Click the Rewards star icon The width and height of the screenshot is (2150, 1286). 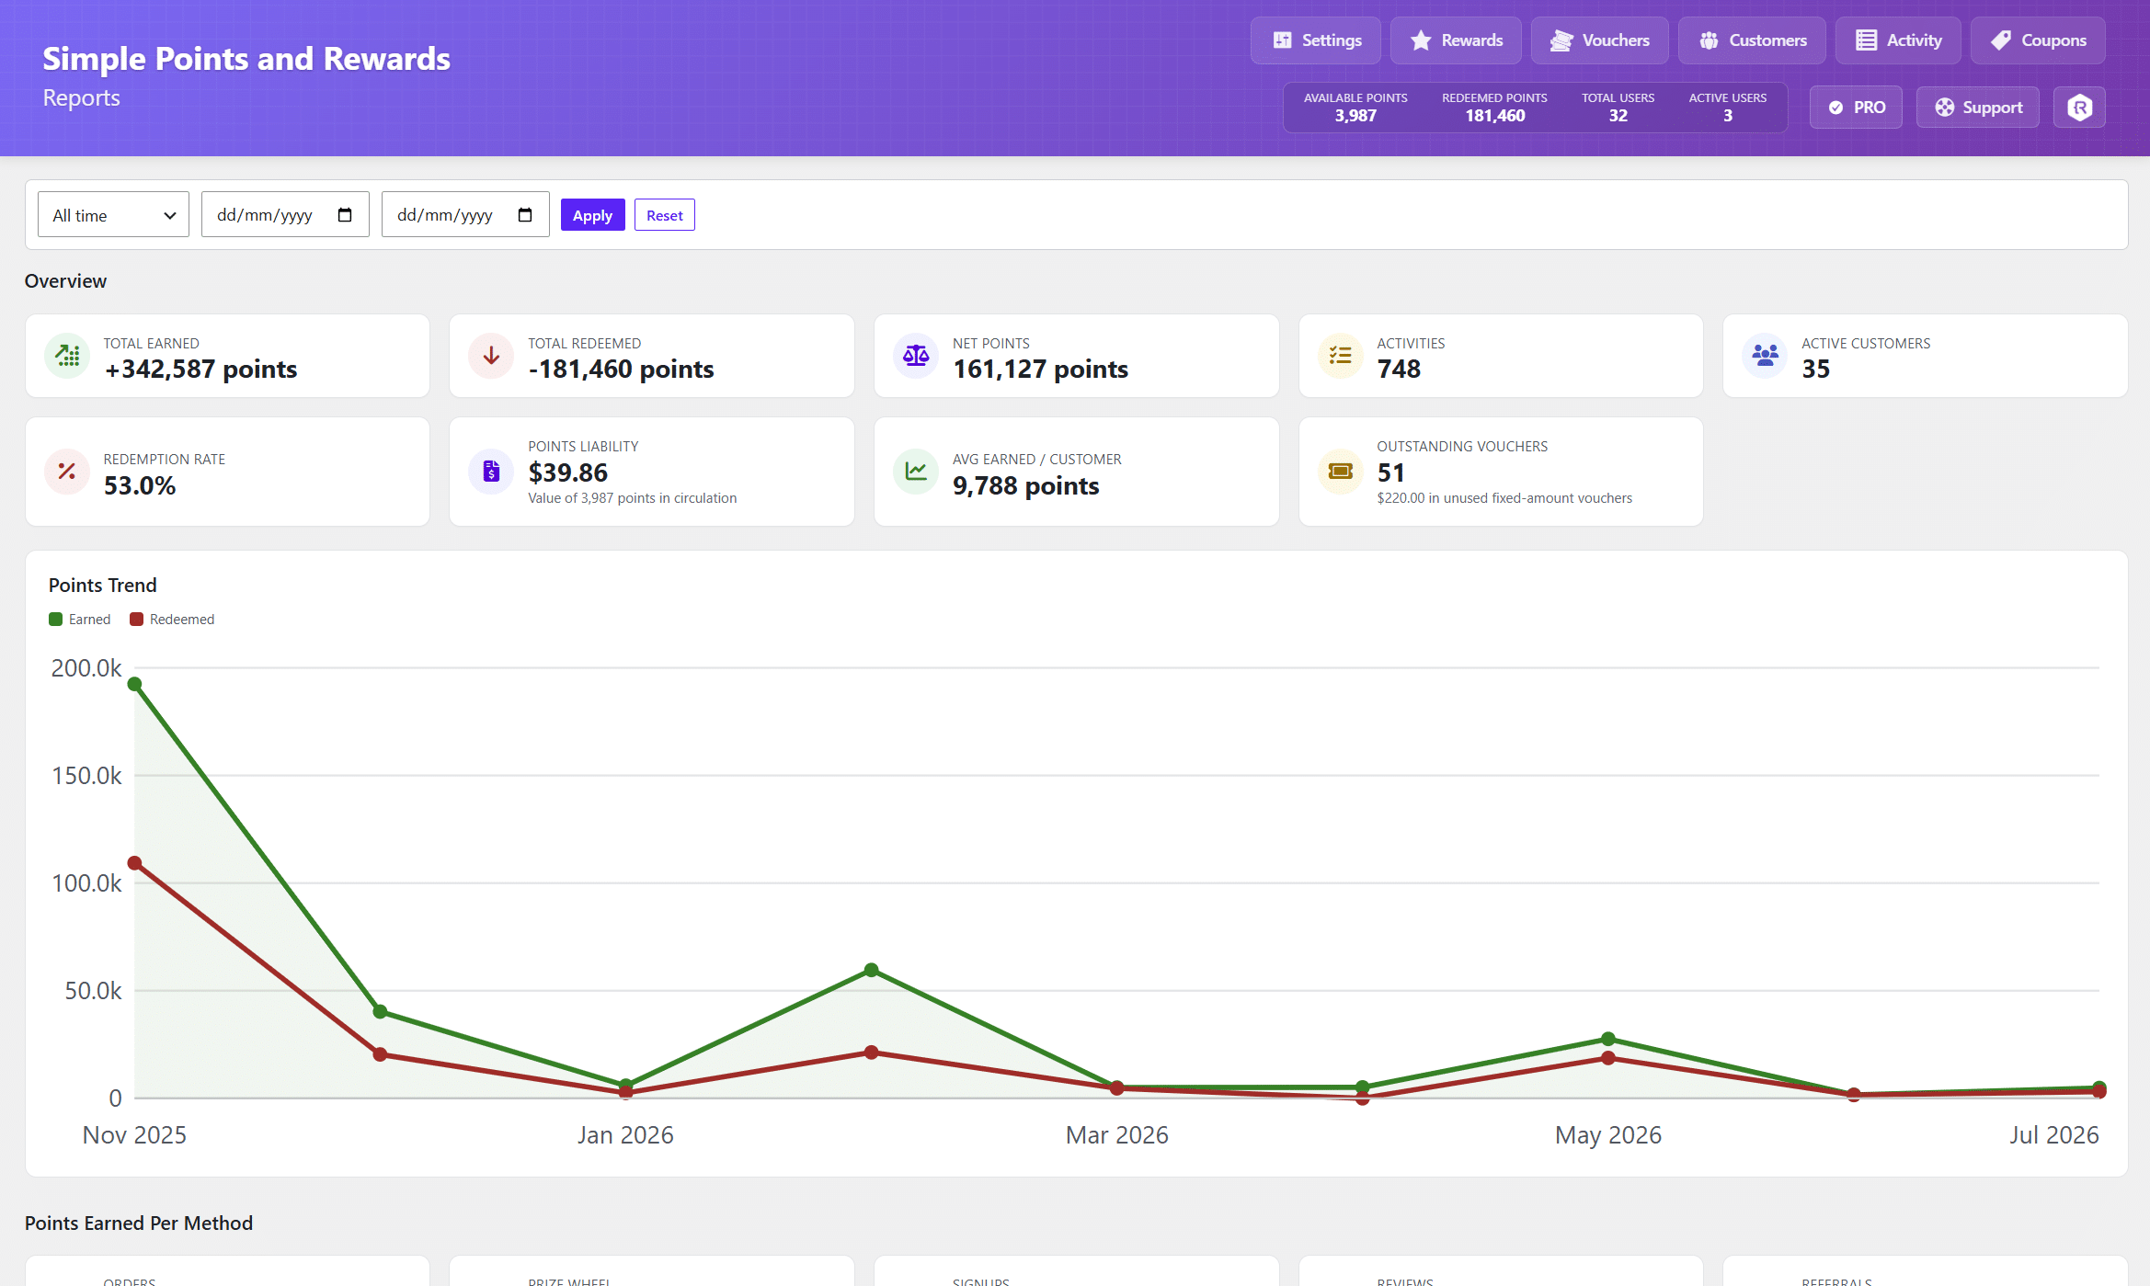[x=1421, y=40]
